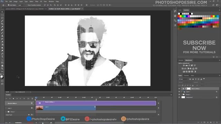
Task: Select the Horizontal Type tool
Action: click(2, 56)
